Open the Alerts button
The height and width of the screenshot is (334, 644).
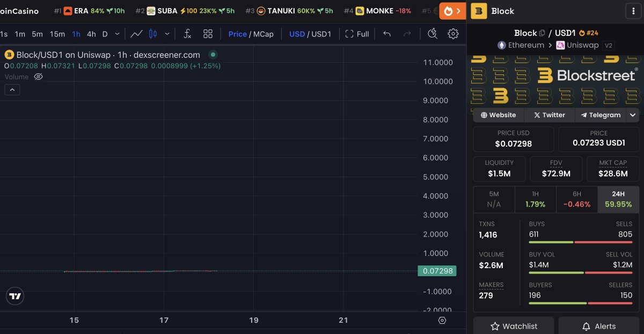pos(599,326)
